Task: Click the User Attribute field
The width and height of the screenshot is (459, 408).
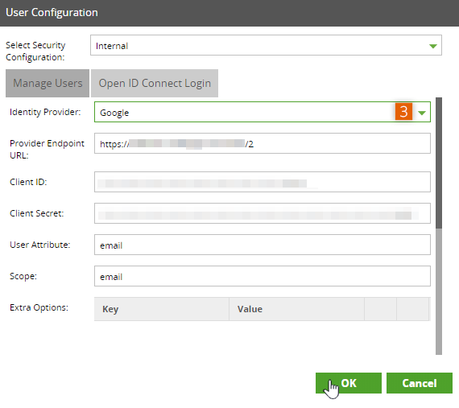Action: [263, 245]
